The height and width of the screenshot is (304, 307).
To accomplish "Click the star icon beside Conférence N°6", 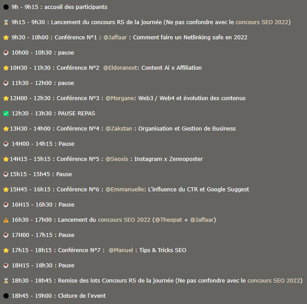I will [6, 190].
